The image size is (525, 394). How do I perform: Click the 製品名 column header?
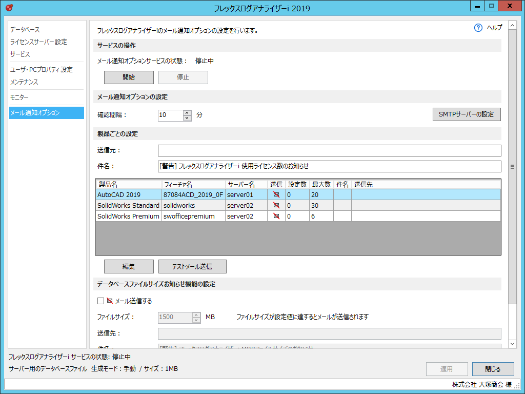(x=129, y=184)
